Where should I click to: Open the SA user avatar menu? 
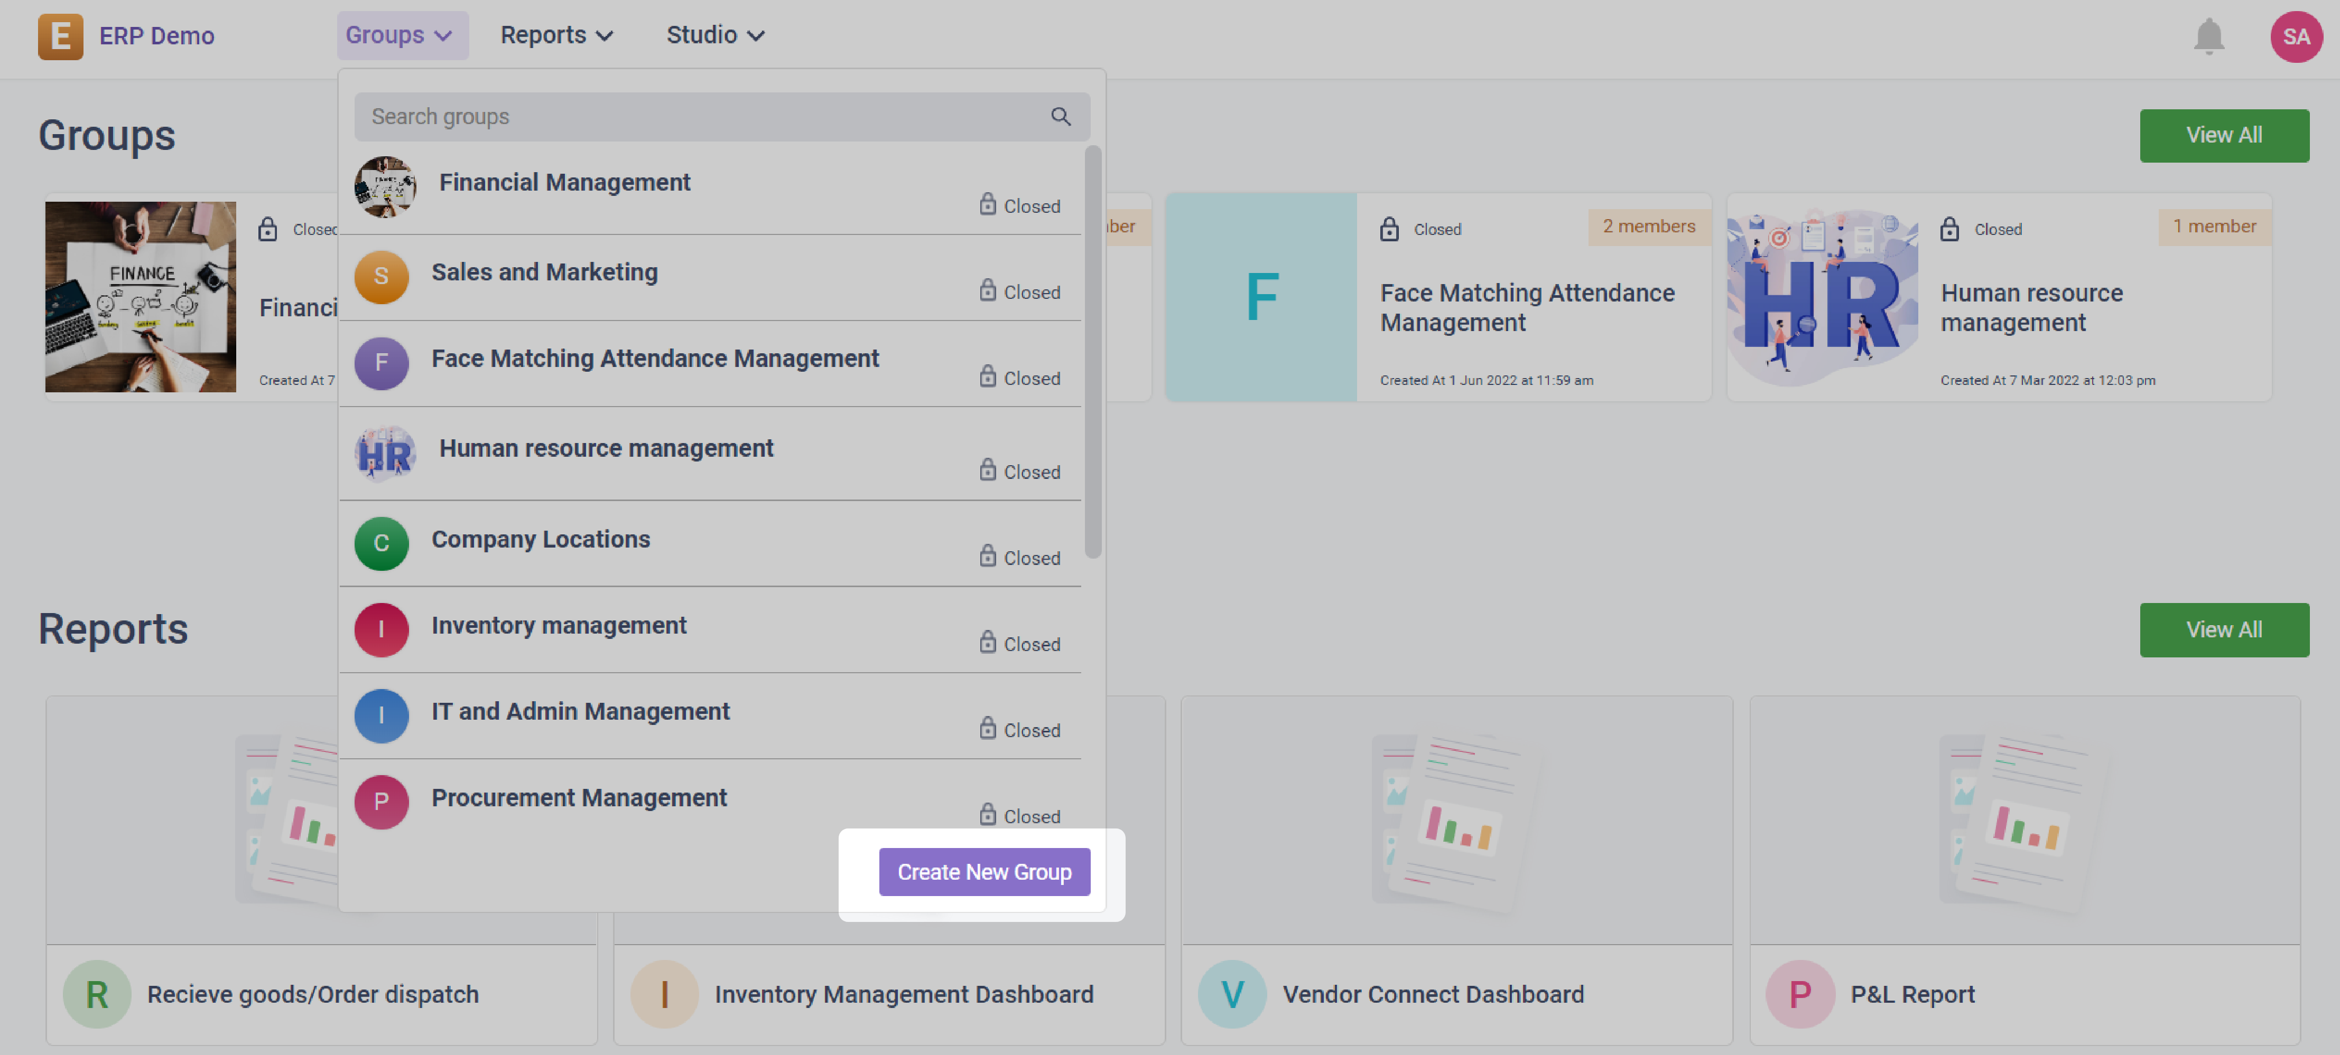coord(2295,37)
